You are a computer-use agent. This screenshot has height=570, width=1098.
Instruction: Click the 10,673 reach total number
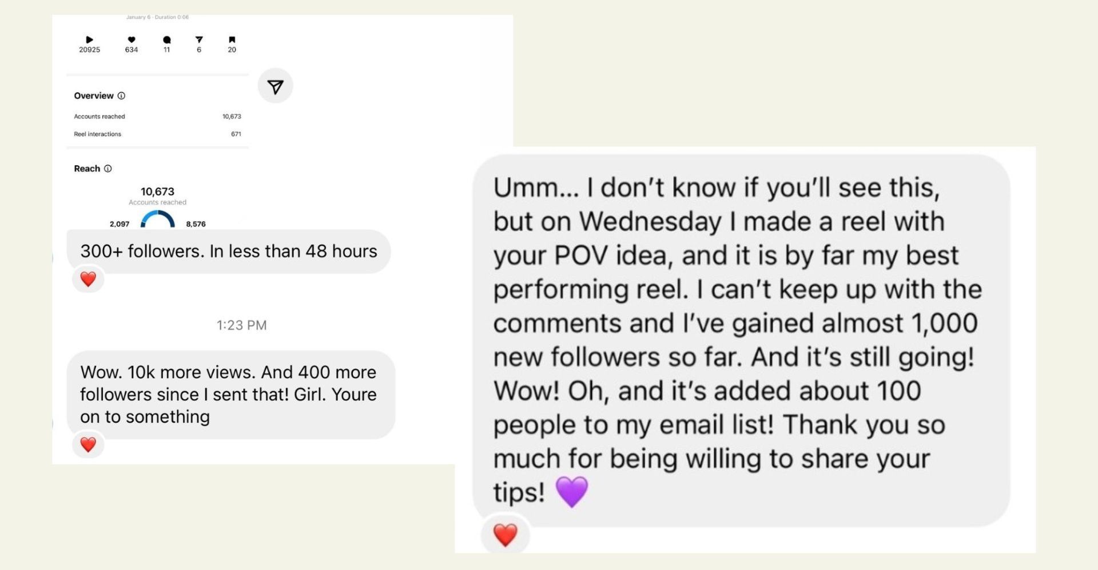click(157, 192)
